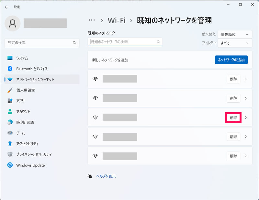259x200 pixels.
Task: Click the 既知のネットワークを管理 page title
Action: click(x=174, y=20)
